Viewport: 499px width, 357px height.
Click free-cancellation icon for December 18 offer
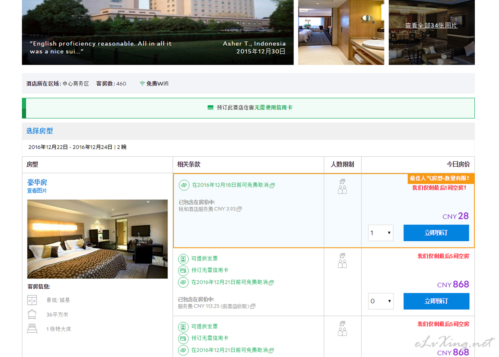[x=184, y=185]
